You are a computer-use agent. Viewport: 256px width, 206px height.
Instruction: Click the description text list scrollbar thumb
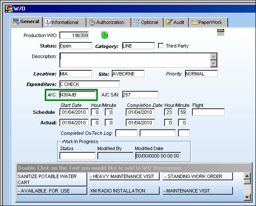[247, 182]
